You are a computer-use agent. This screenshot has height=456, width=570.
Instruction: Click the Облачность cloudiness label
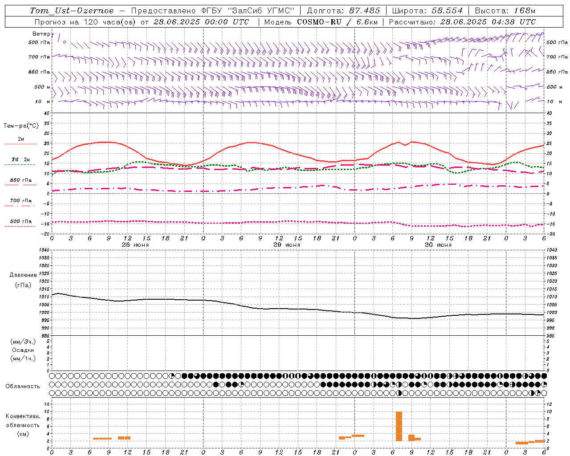click(x=23, y=386)
